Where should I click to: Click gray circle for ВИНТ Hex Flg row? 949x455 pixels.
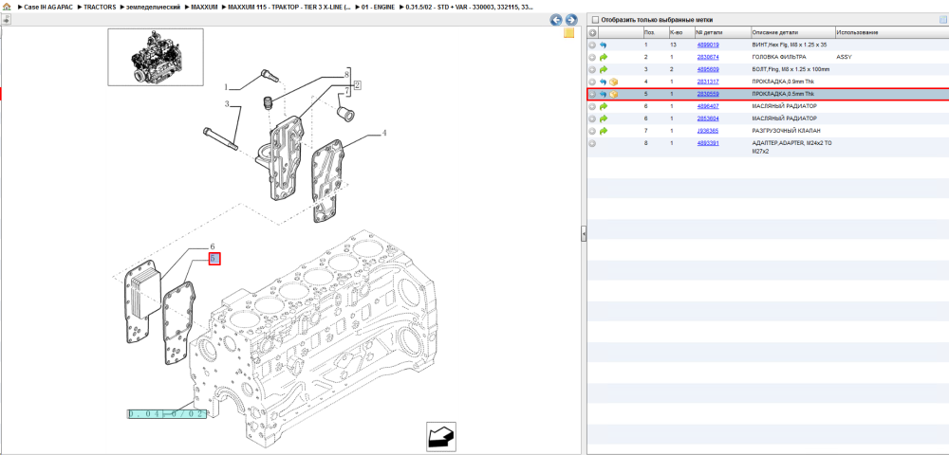pos(592,45)
